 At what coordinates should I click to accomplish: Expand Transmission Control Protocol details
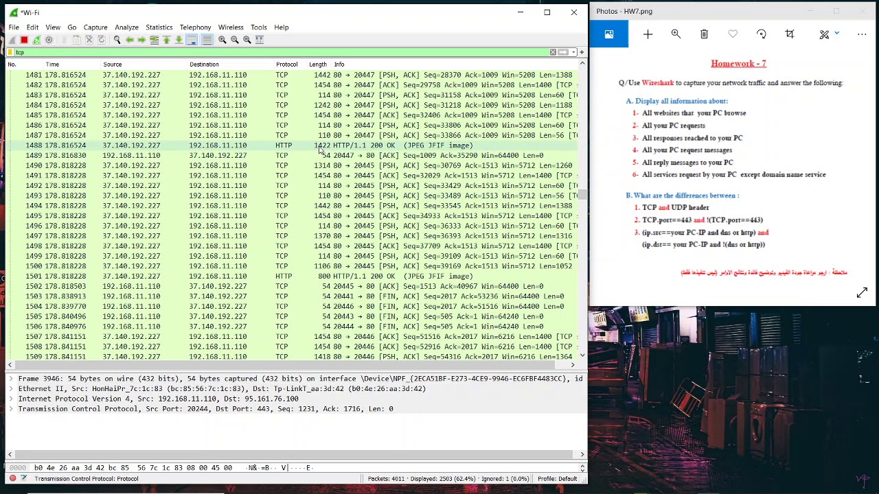[x=10, y=409]
